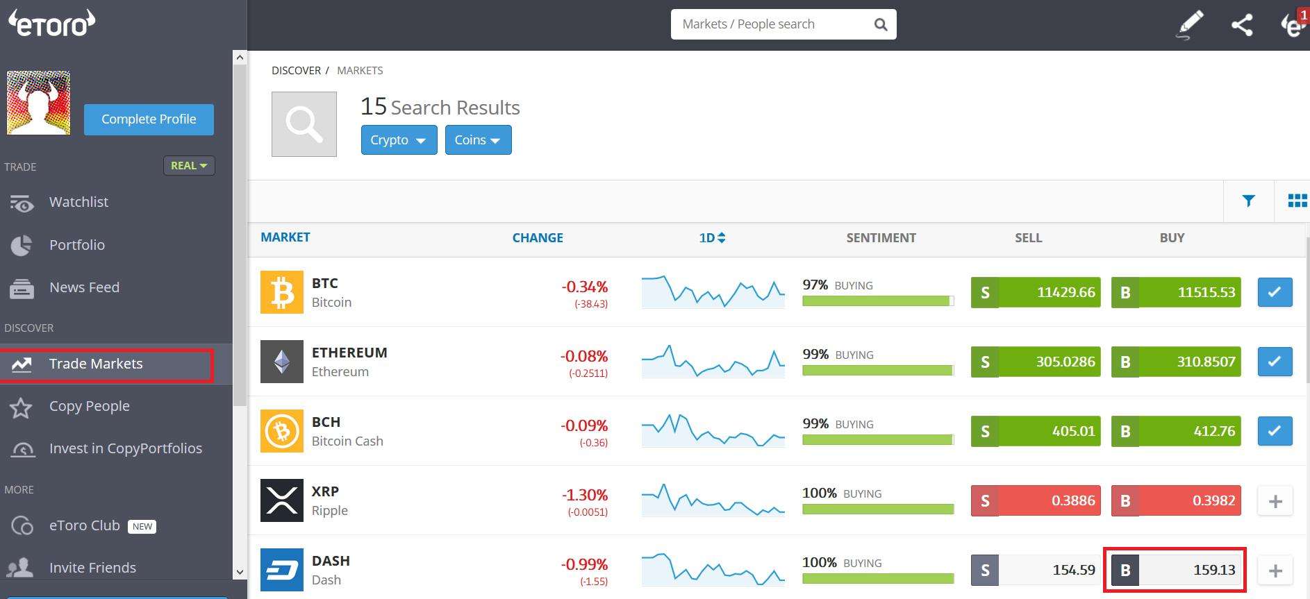
Task: Toggle BTC watchlist checkmark
Action: (1275, 292)
